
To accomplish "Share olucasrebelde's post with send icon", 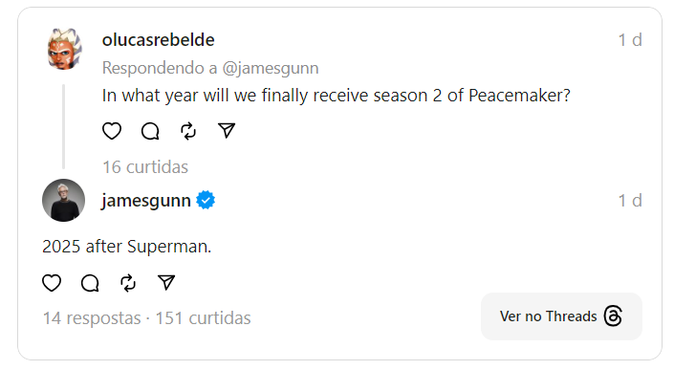I will [227, 131].
